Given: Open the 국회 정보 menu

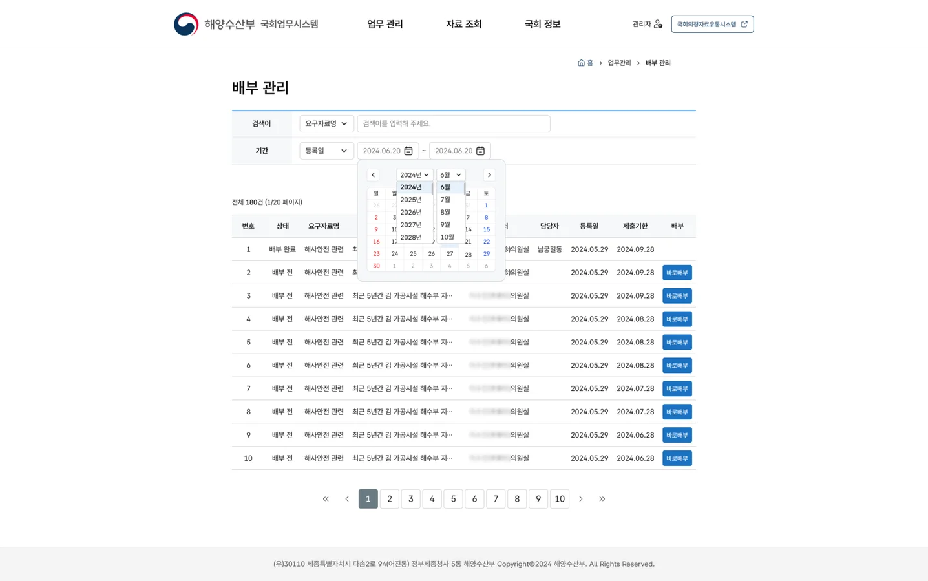Looking at the screenshot, I should pyautogui.click(x=542, y=24).
